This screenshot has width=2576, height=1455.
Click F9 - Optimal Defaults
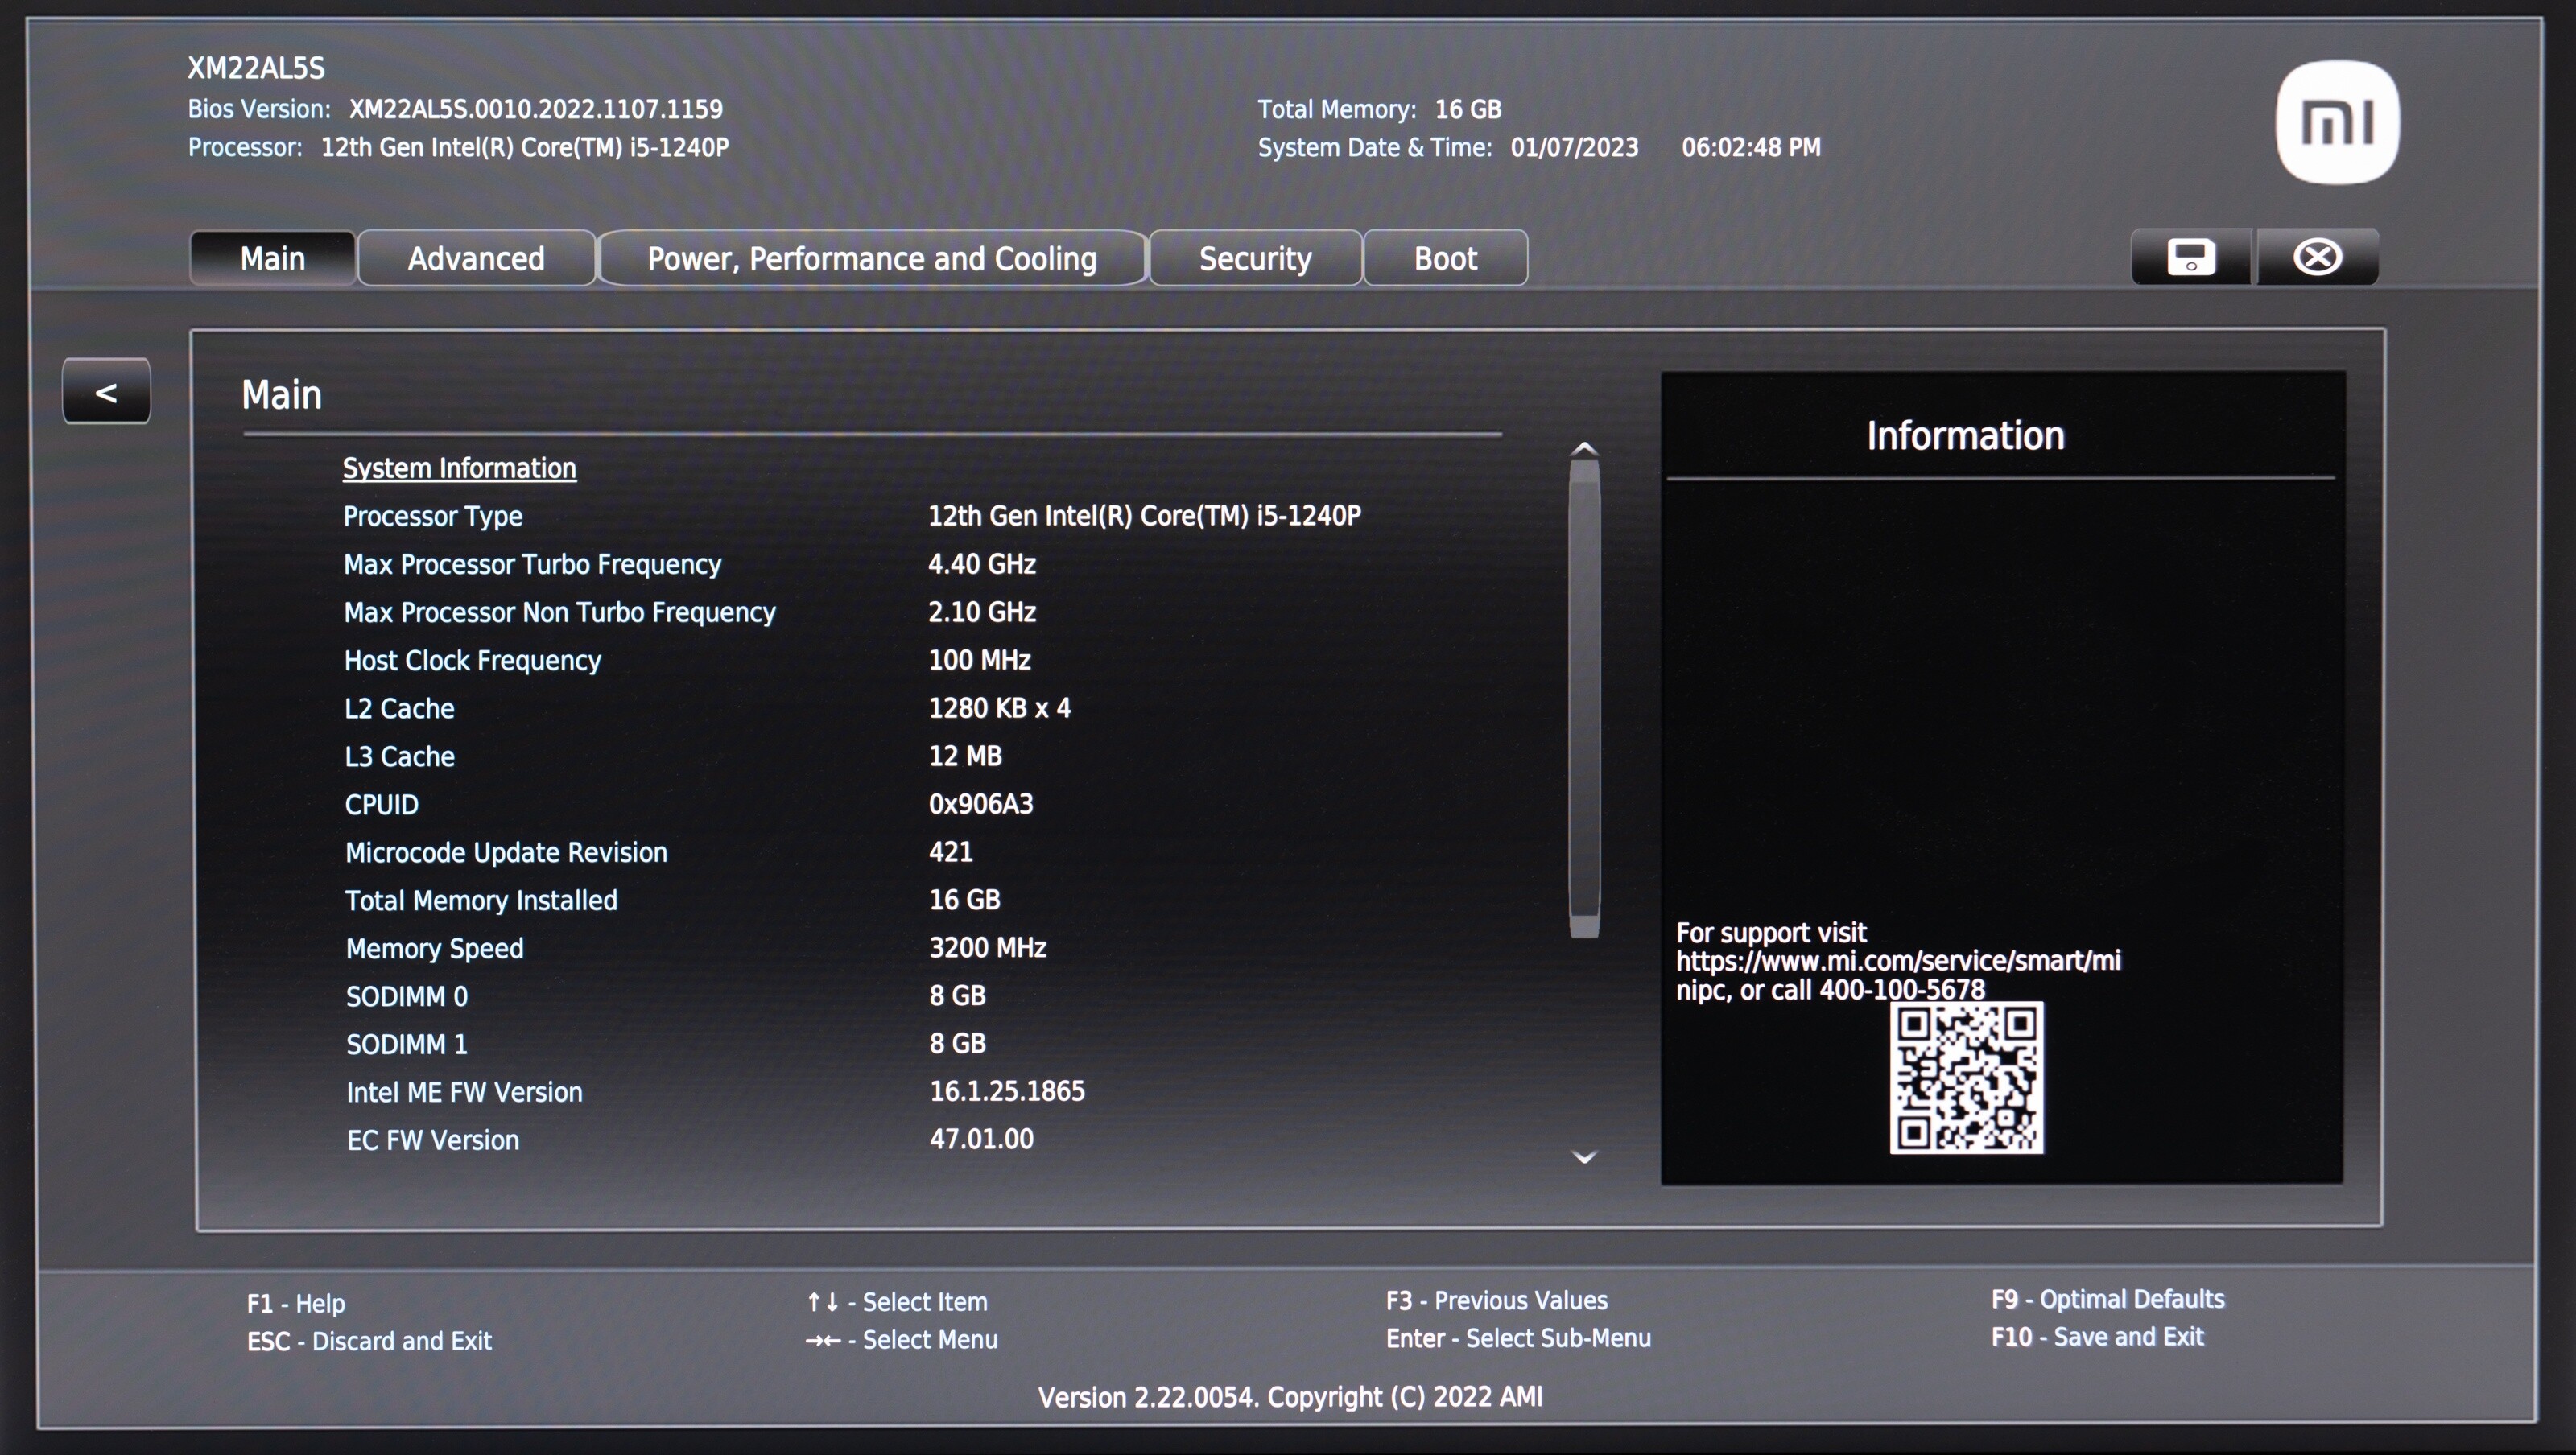(x=2107, y=1299)
